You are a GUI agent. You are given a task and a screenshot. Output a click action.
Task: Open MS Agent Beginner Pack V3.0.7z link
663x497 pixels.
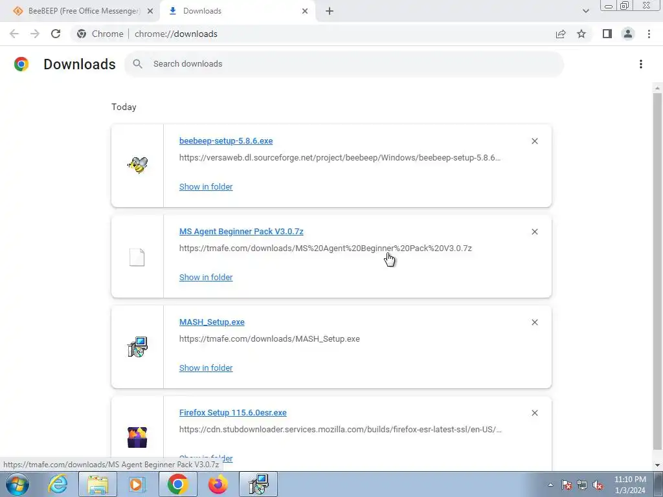241,232
